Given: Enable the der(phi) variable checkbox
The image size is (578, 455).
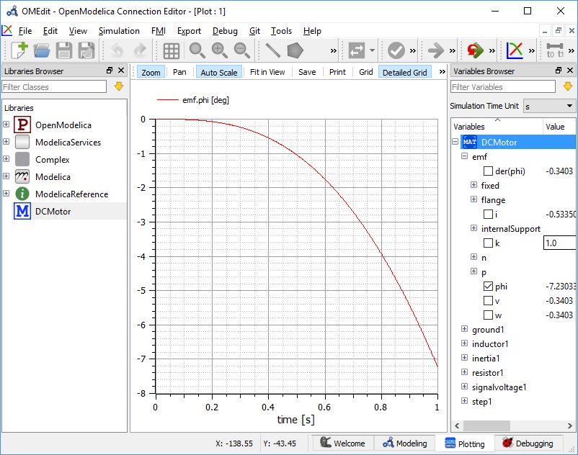Looking at the screenshot, I should pyautogui.click(x=489, y=171).
